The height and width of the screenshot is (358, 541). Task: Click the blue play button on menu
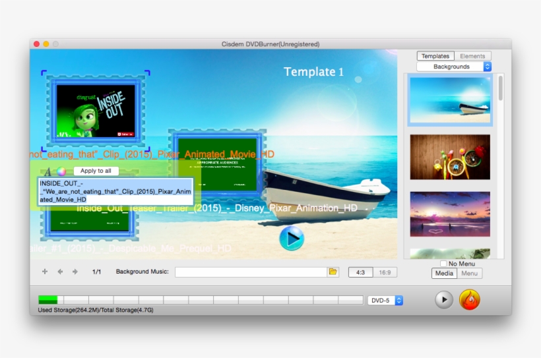point(292,238)
